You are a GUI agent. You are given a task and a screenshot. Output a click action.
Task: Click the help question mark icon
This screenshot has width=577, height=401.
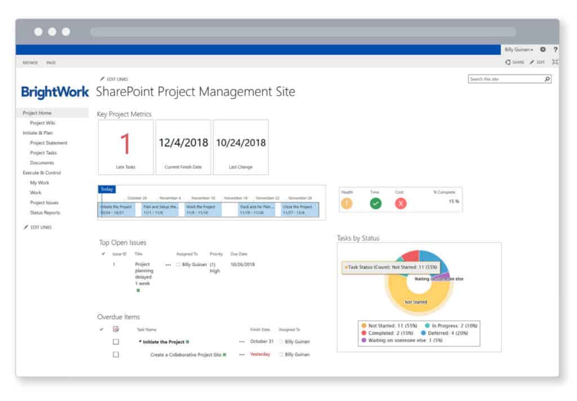tap(555, 50)
